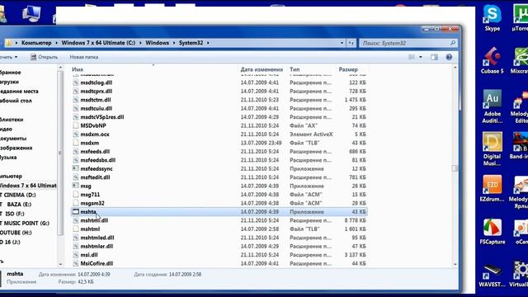Open the Computer desktop icon
This screenshot has height=297, width=528.
click(31, 13)
